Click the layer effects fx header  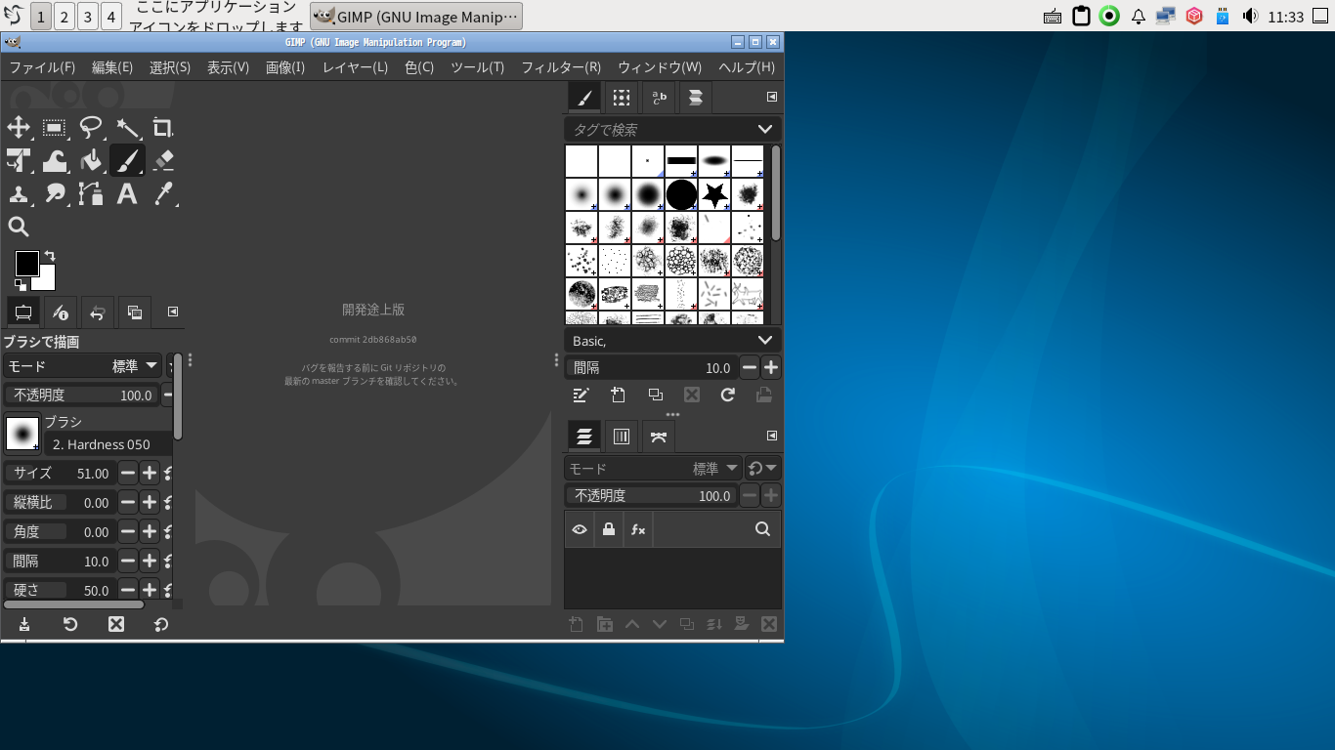(x=638, y=529)
